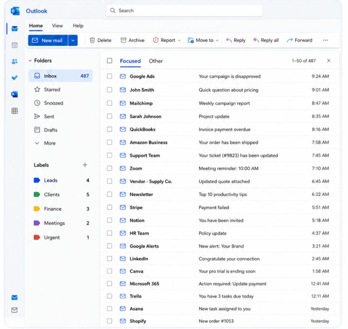The height and width of the screenshot is (329, 348).
Task: Open the Urgent label
Action: point(61,237)
